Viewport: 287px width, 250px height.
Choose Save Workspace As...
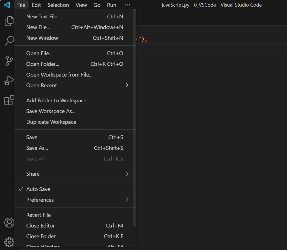[x=75, y=111]
